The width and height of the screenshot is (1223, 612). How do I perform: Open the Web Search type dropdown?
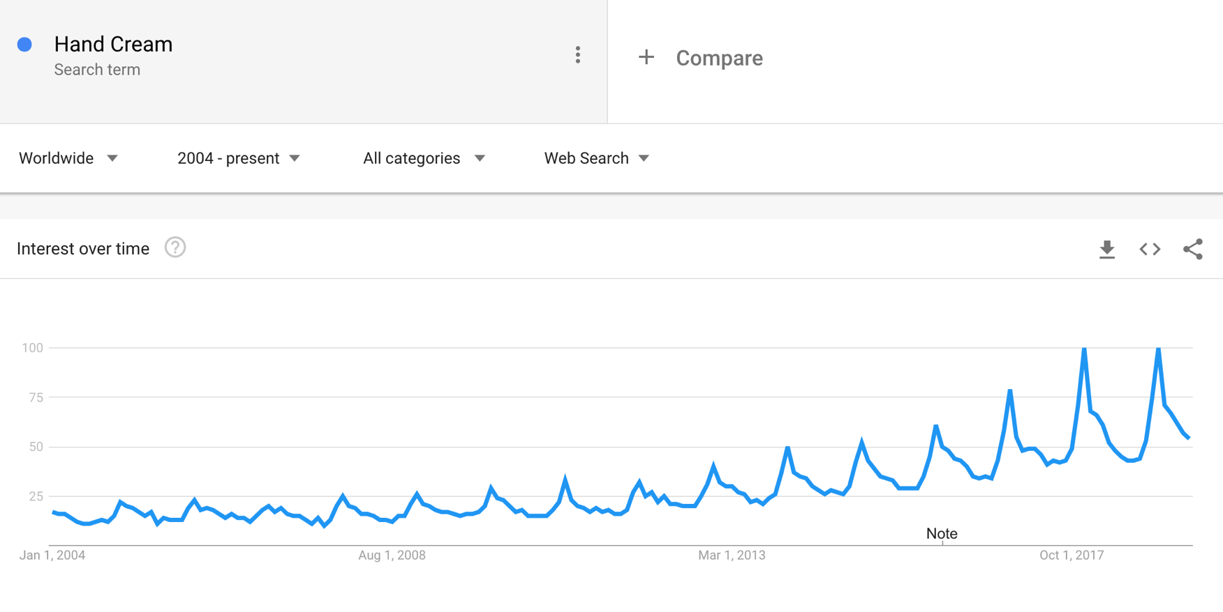coord(597,158)
